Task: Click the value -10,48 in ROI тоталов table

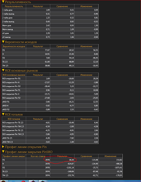Action: pyautogui.click(x=71, y=123)
